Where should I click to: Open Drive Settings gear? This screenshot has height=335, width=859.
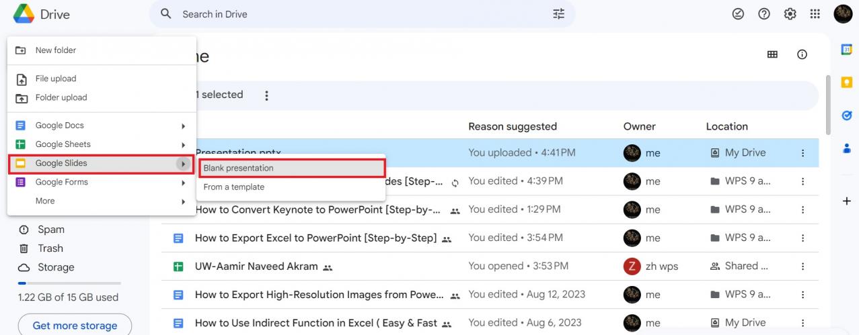pyautogui.click(x=790, y=14)
